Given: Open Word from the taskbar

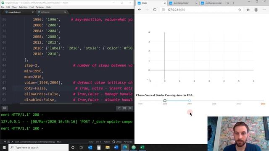Looking at the screenshot, I should click(116, 147).
